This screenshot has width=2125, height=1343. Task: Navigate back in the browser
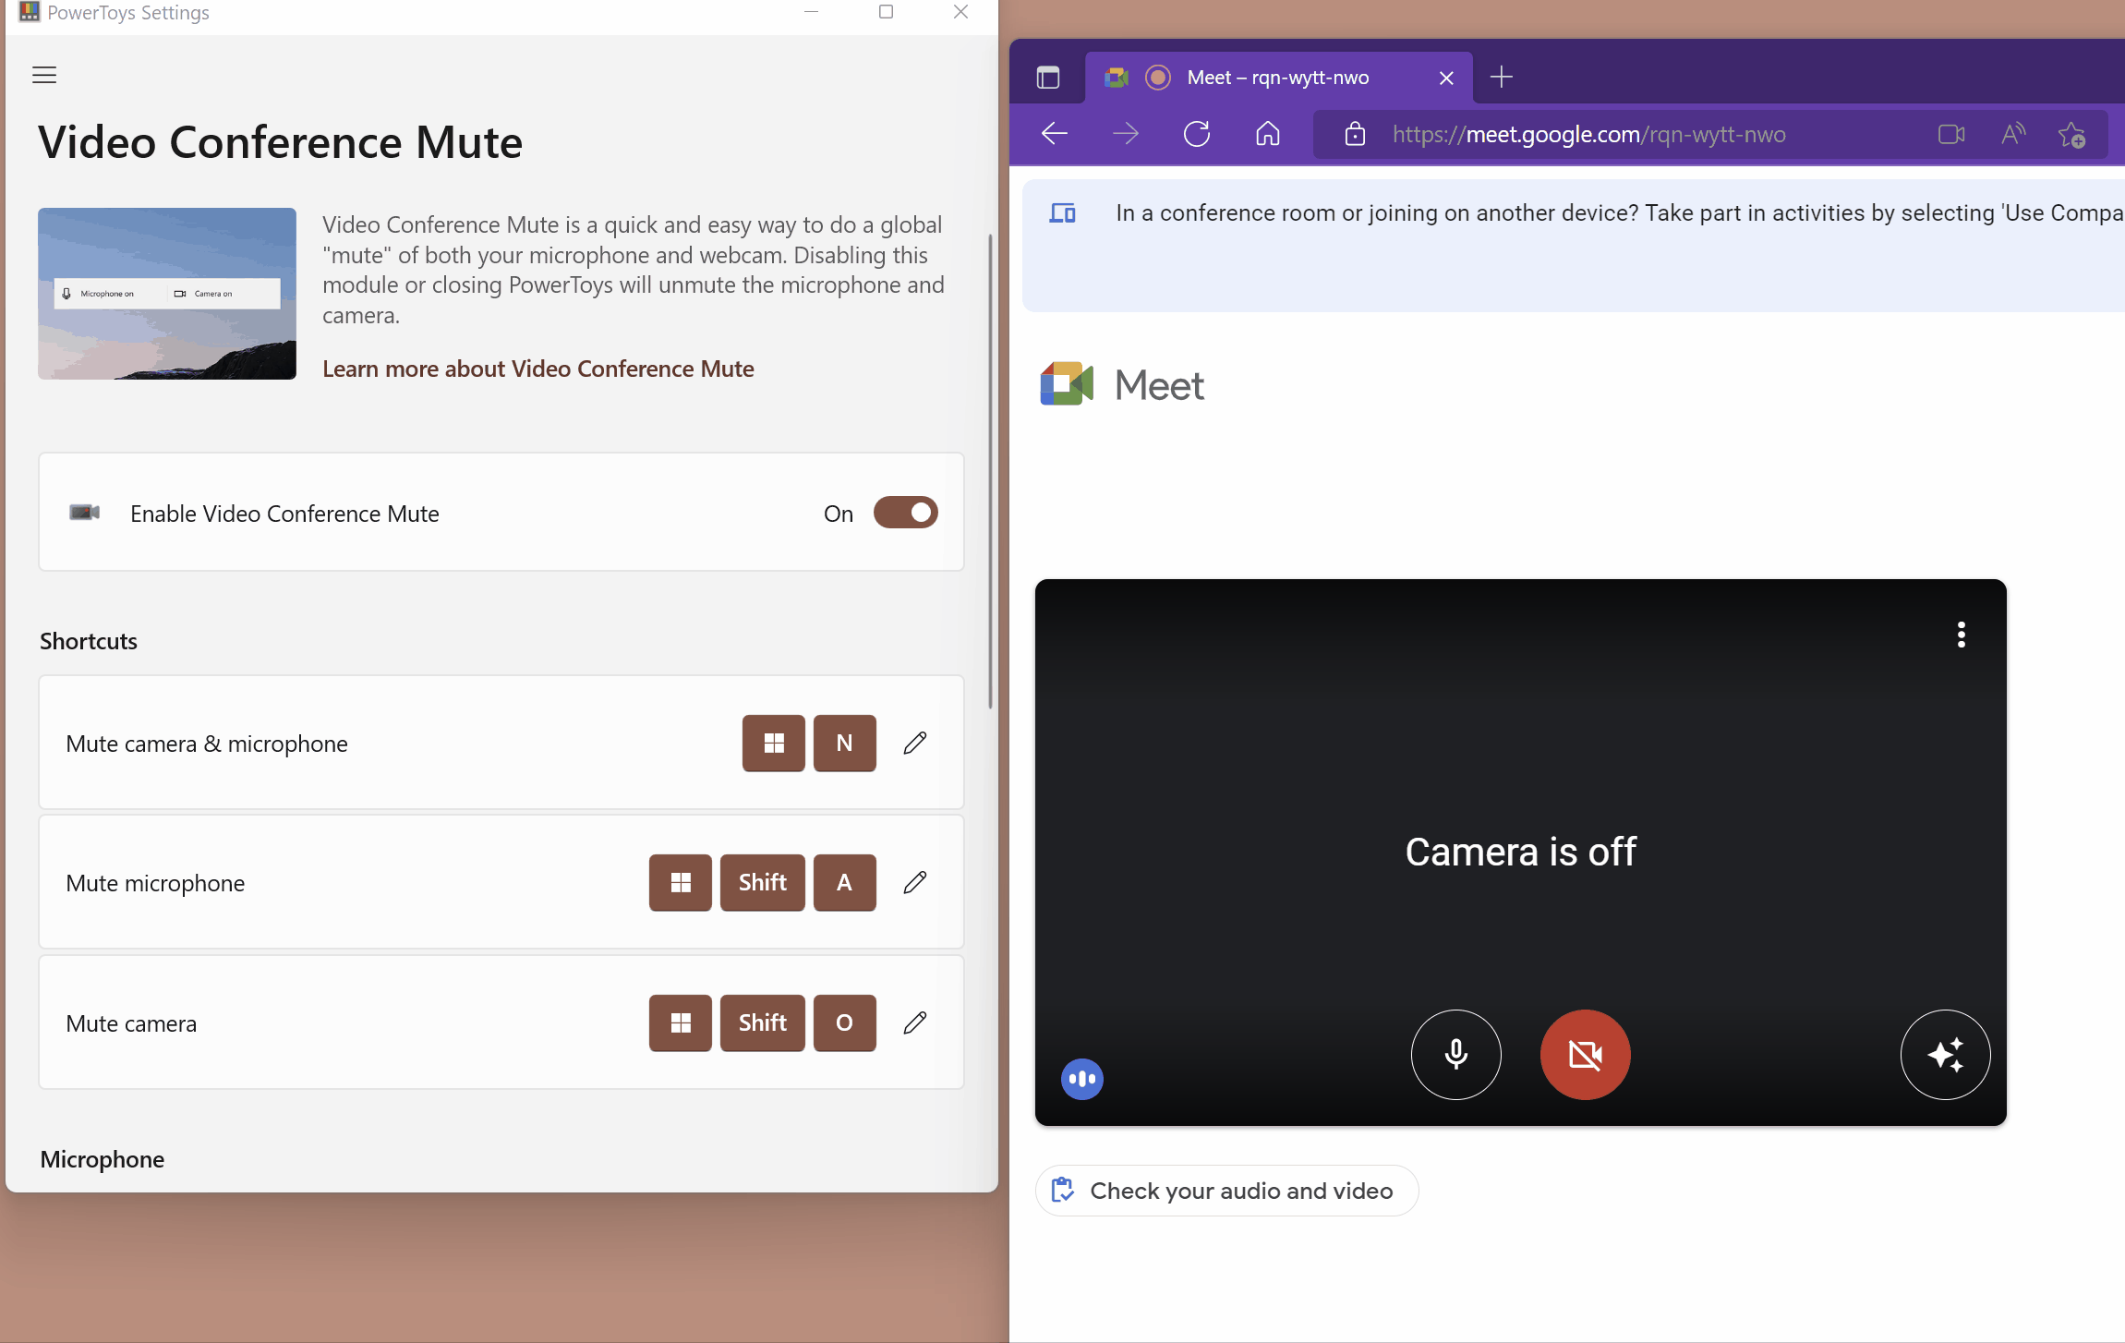1055,134
